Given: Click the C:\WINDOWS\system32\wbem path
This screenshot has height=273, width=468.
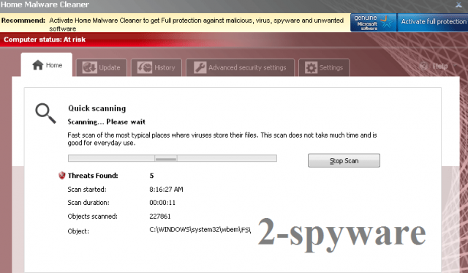Looking at the screenshot, I should coord(200,230).
